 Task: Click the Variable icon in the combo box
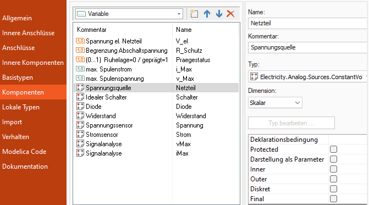tap(81, 14)
